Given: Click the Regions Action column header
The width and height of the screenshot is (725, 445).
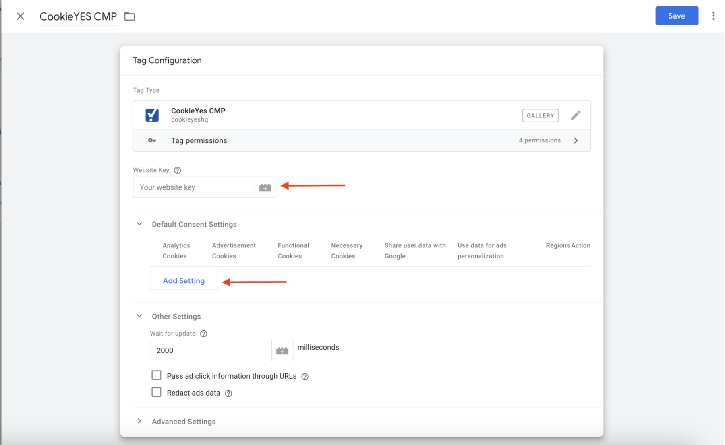Looking at the screenshot, I should click(x=568, y=245).
